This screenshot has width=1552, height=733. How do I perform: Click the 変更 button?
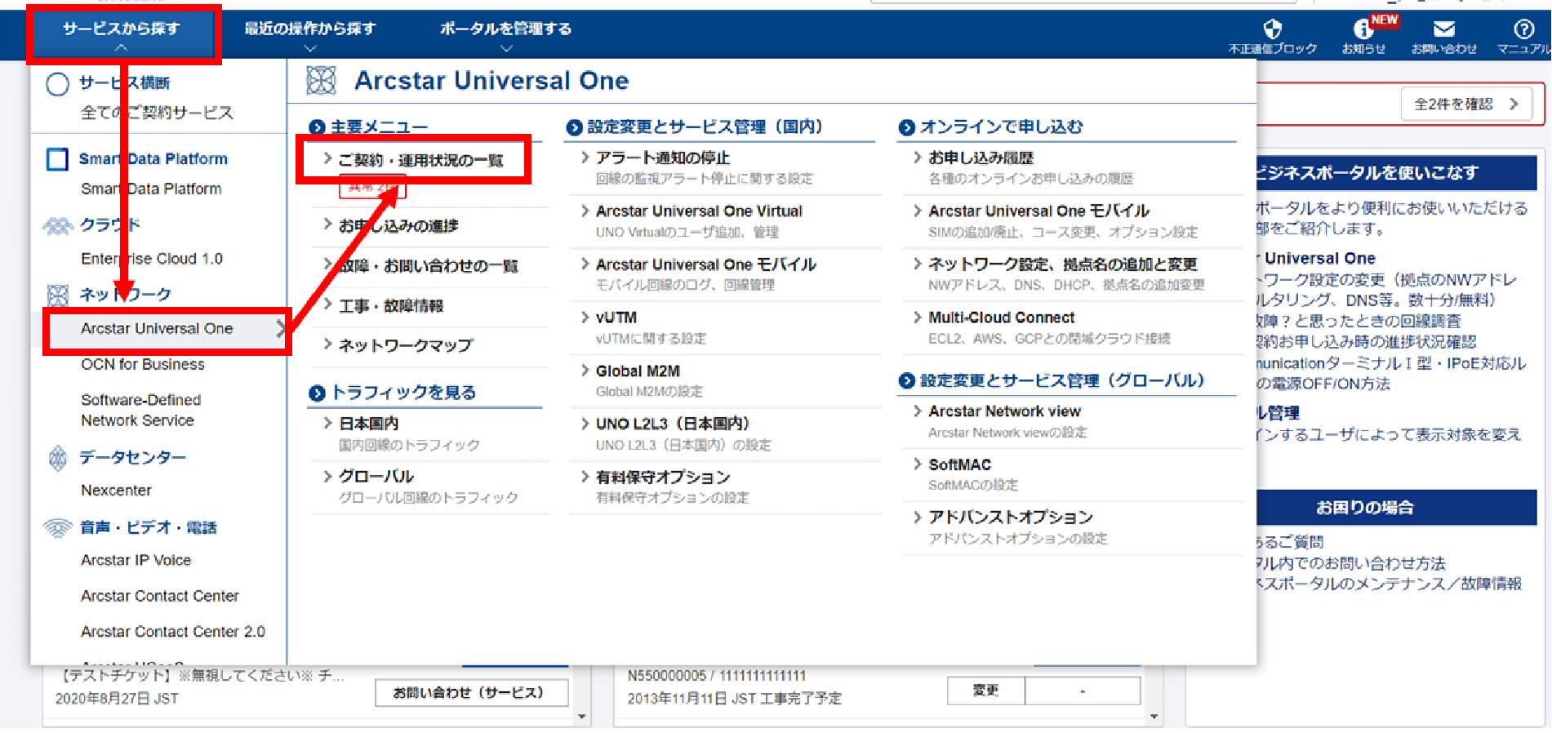(x=985, y=691)
